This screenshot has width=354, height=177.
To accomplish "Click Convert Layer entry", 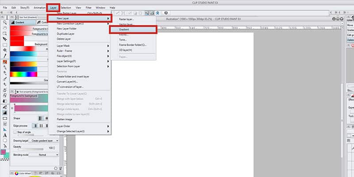I will click(x=80, y=81).
